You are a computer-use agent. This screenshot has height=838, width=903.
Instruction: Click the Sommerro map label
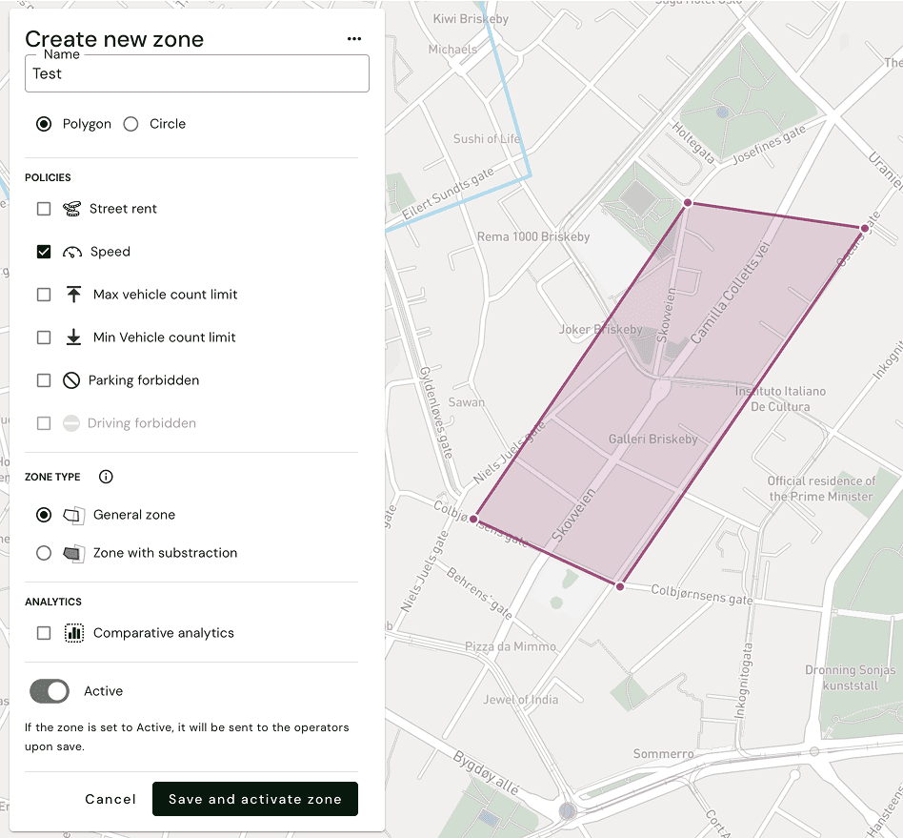pos(663,754)
